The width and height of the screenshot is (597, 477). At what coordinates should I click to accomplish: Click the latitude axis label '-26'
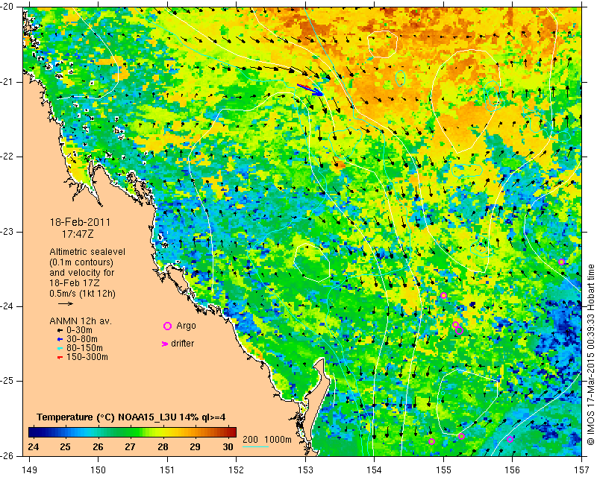coord(8,455)
